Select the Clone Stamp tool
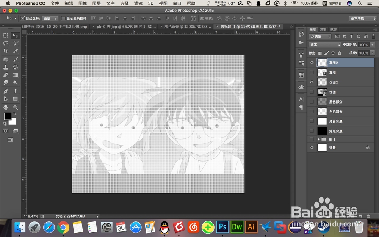The height and width of the screenshot is (237, 379). (x=6, y=67)
